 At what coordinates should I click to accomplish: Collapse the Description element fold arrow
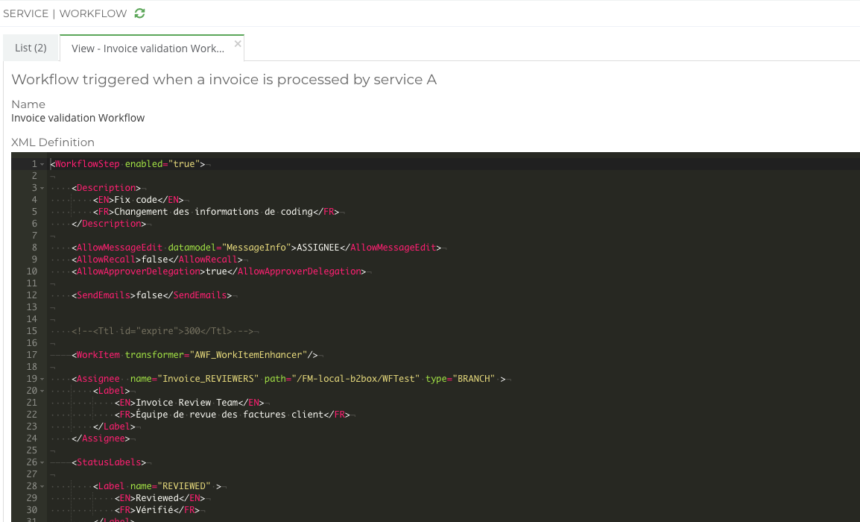click(x=42, y=187)
